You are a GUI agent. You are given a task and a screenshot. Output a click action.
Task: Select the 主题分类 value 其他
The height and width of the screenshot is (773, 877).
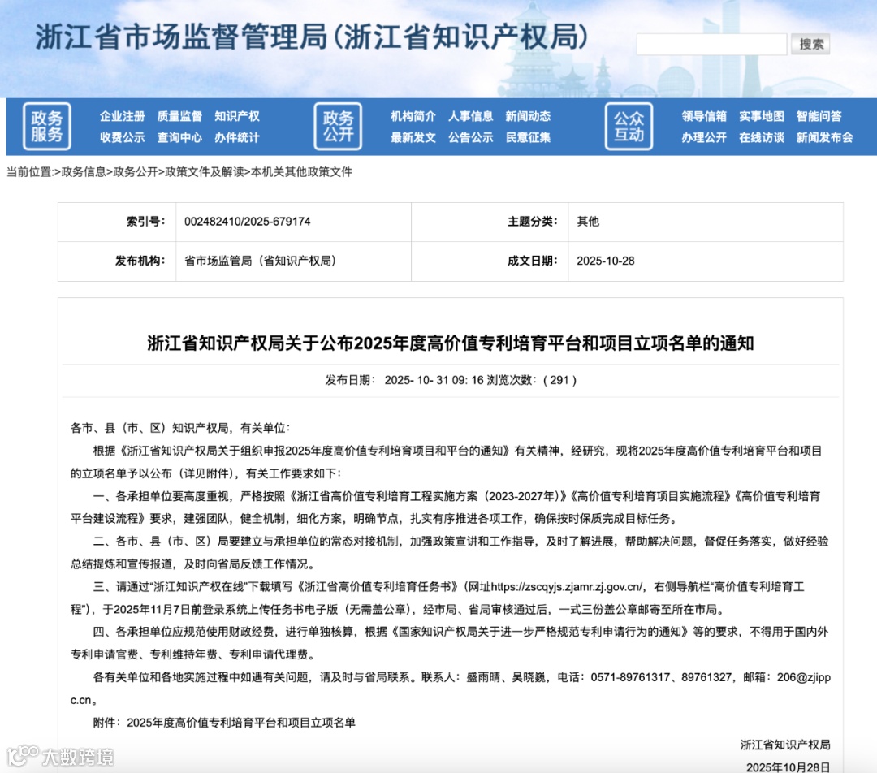click(x=588, y=222)
